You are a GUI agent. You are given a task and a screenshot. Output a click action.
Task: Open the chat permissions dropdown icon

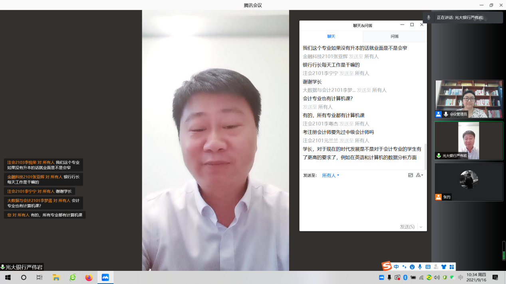pos(419,175)
